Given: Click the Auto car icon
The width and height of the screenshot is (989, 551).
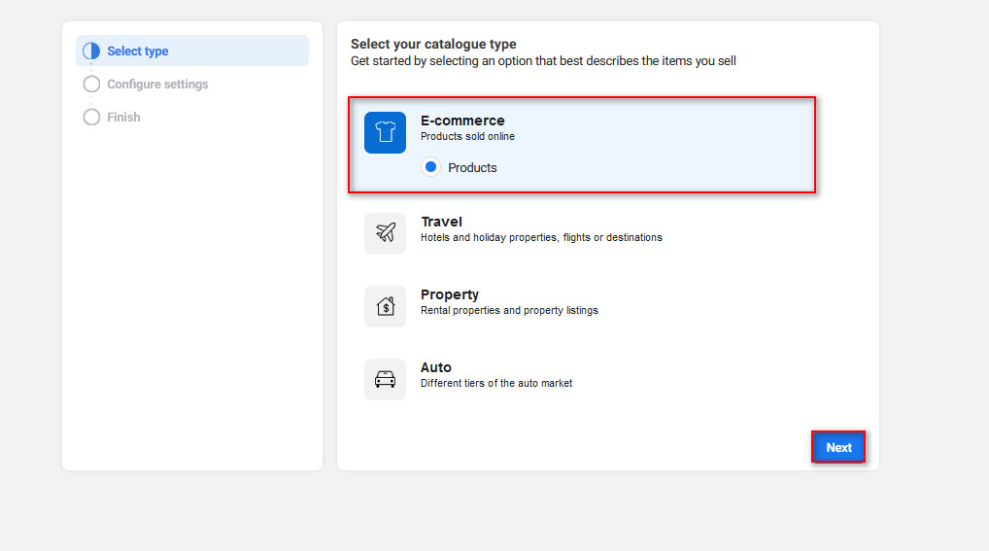Looking at the screenshot, I should (x=385, y=379).
